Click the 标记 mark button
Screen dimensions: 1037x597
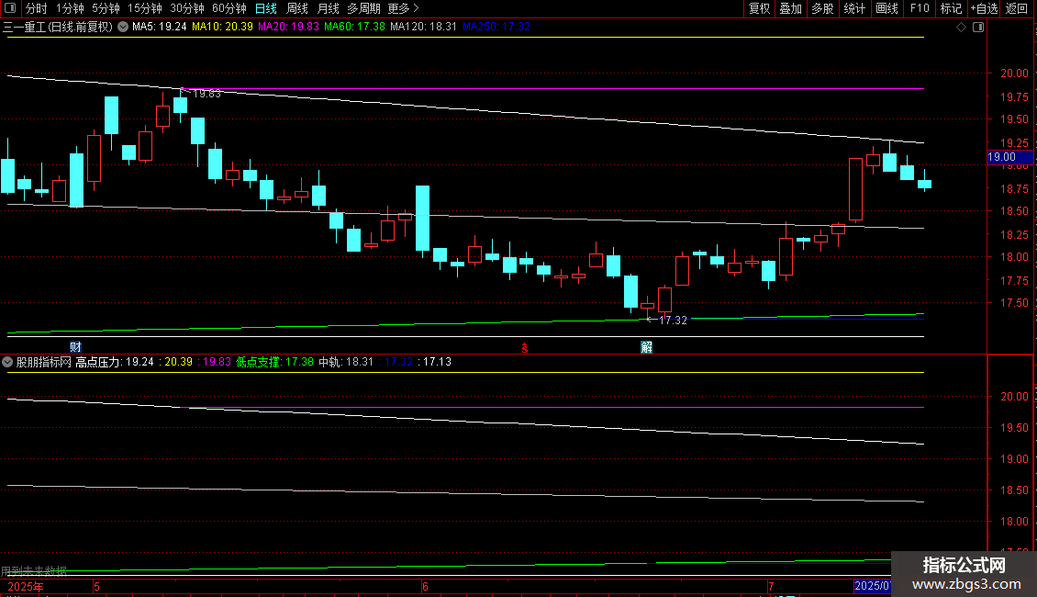click(951, 8)
